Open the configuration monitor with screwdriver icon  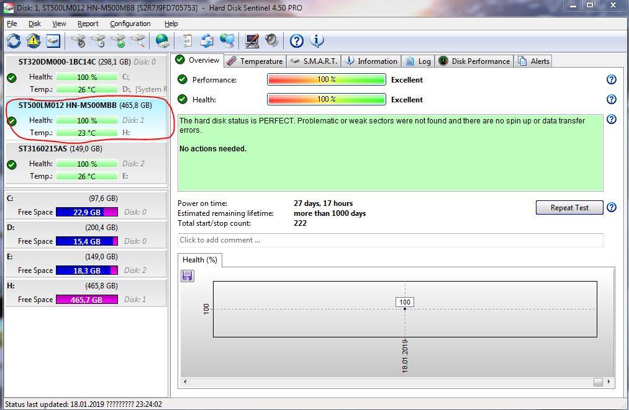[252, 41]
